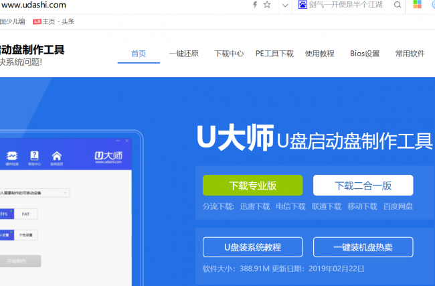Open the PE工具下载 navigation tab
The height and width of the screenshot is (286, 435).
tap(274, 54)
